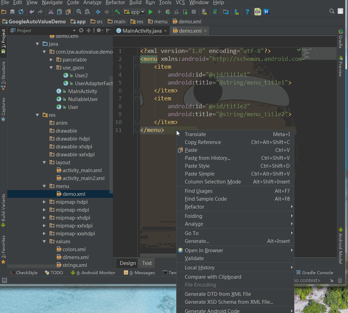Screen dimensions: 348x313
Task: Open the Android Monitor tool window
Action: pos(93,272)
